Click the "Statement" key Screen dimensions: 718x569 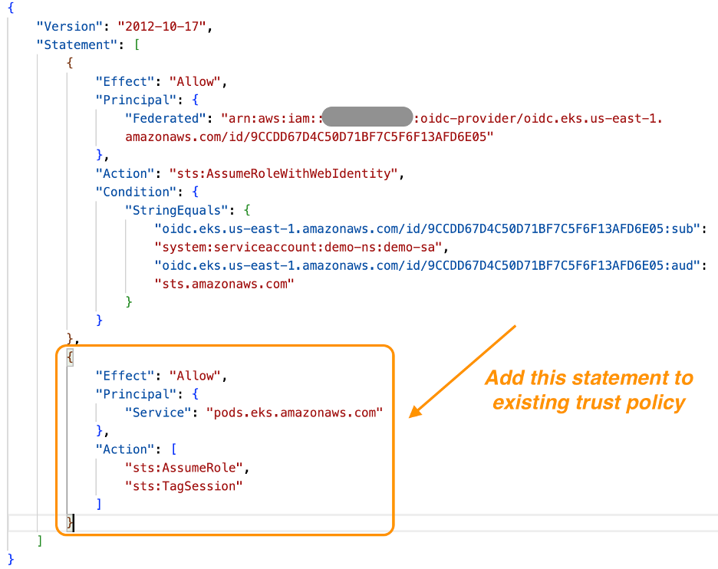77,45
